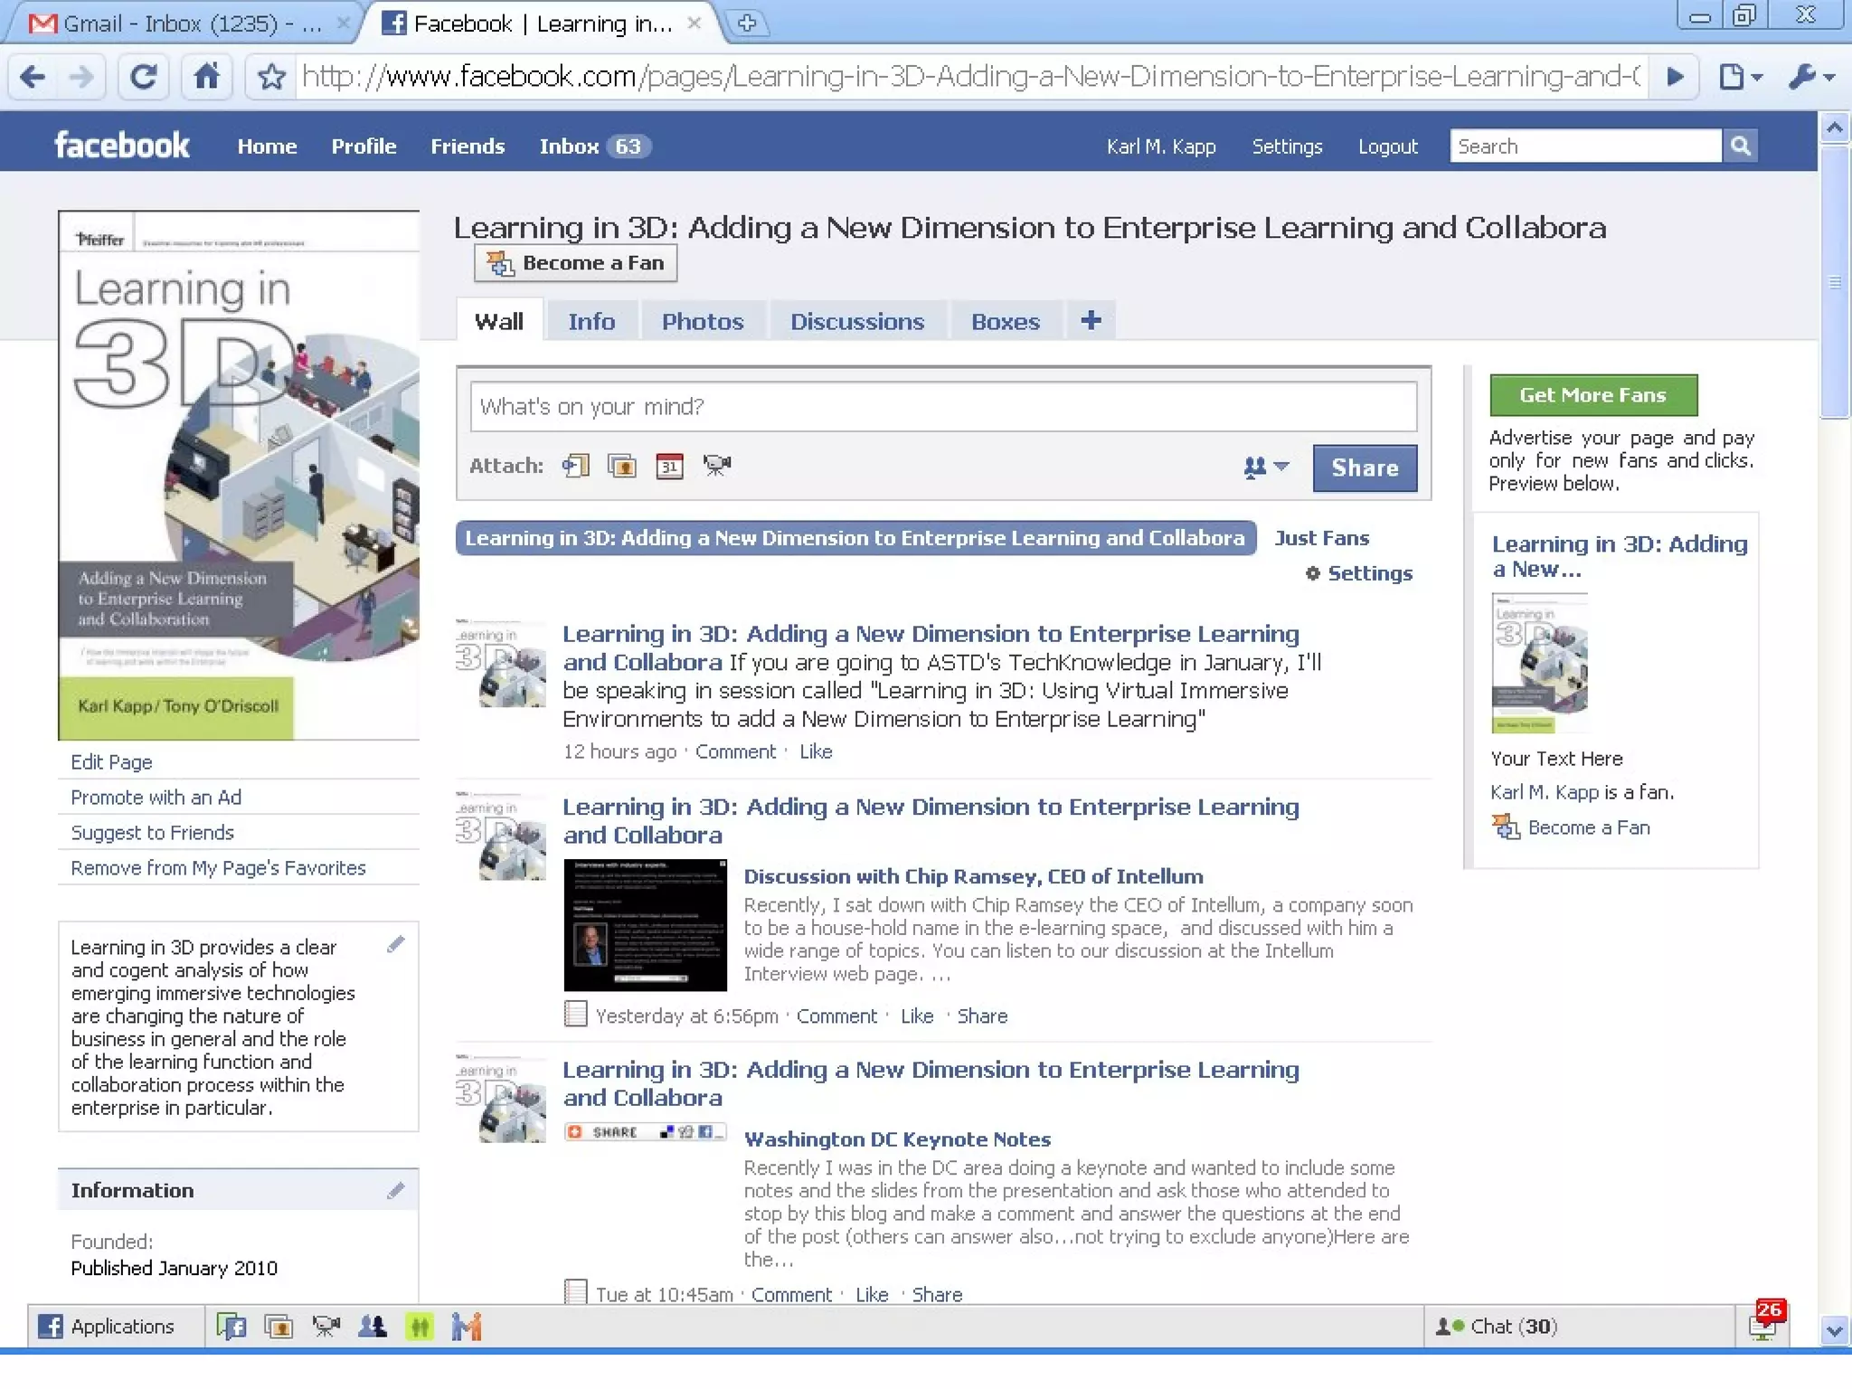Attach a video with camera icon

717,466
